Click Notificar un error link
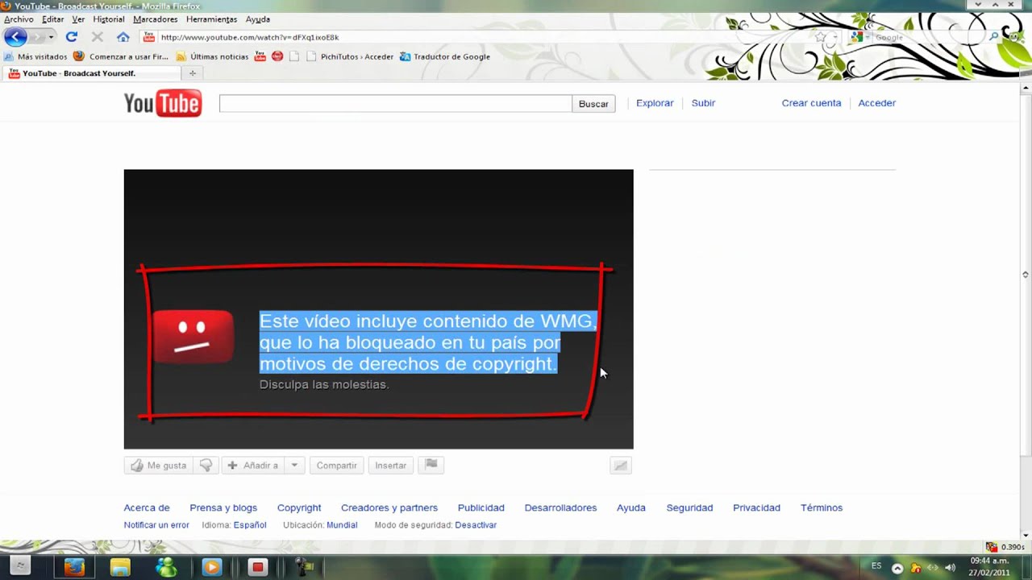 (156, 525)
